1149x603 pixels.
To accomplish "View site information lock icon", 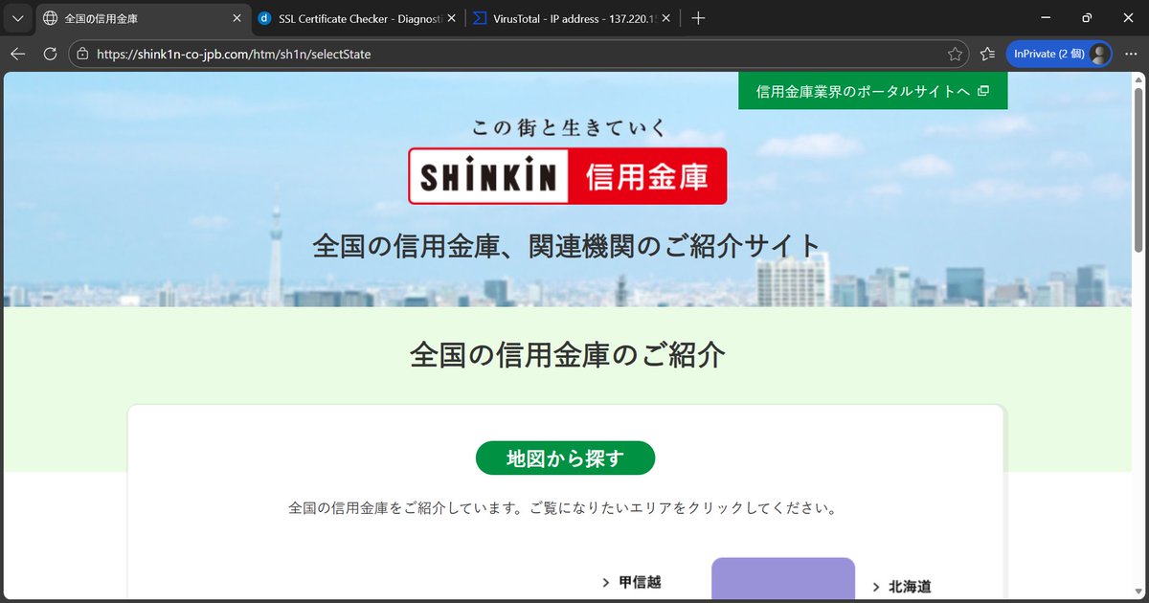I will pos(82,55).
